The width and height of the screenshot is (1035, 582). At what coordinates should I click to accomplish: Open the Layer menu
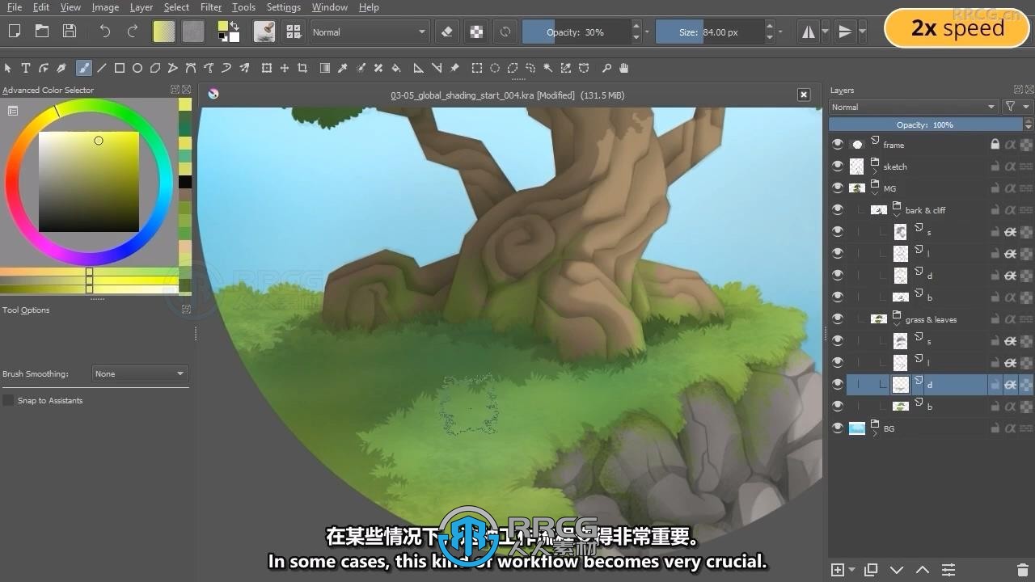point(142,7)
